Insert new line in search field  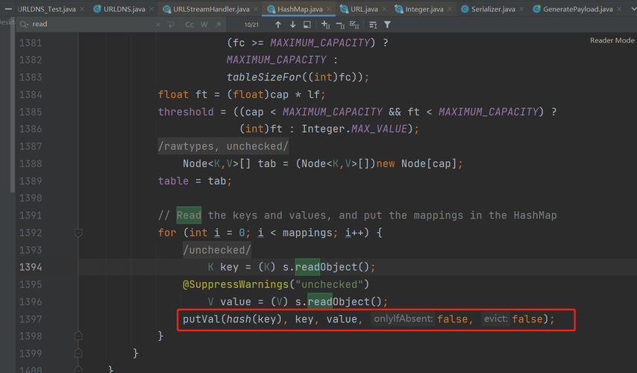pyautogui.click(x=171, y=25)
